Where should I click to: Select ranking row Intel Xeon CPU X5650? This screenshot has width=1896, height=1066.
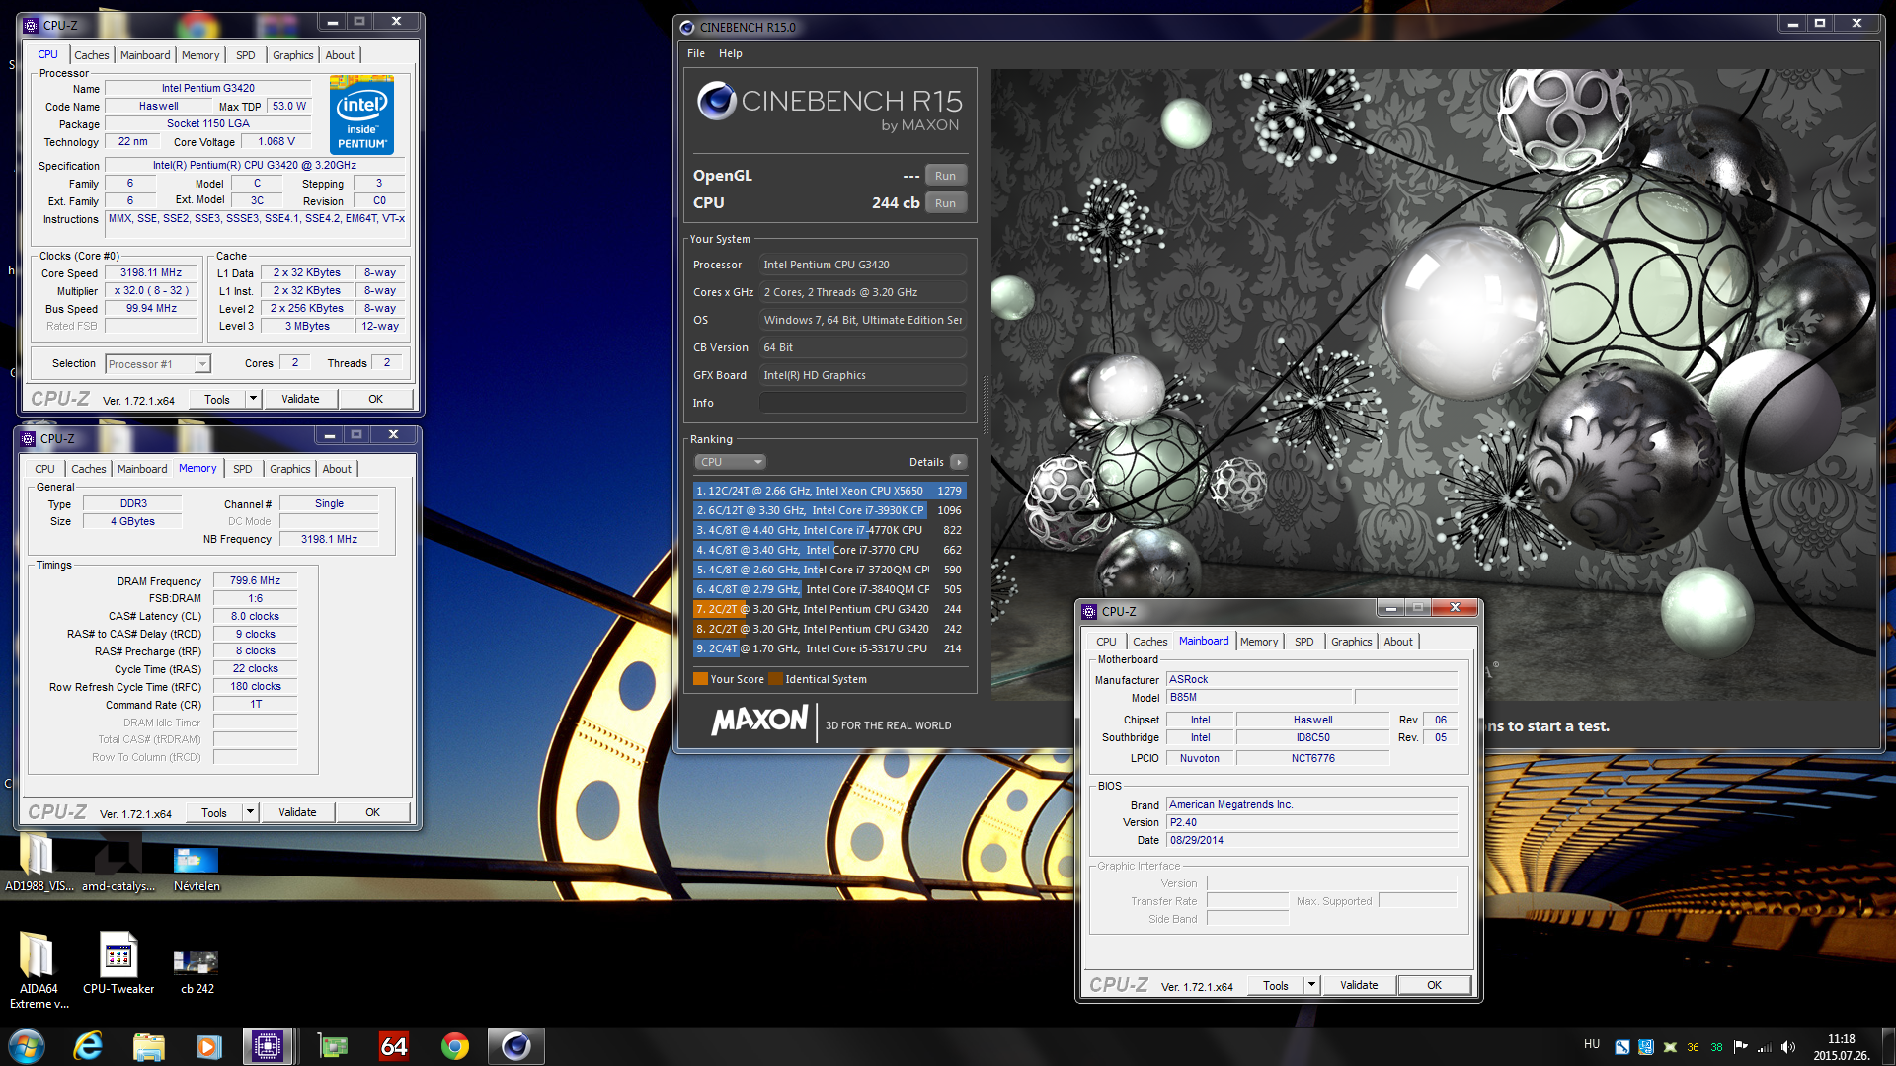829,491
